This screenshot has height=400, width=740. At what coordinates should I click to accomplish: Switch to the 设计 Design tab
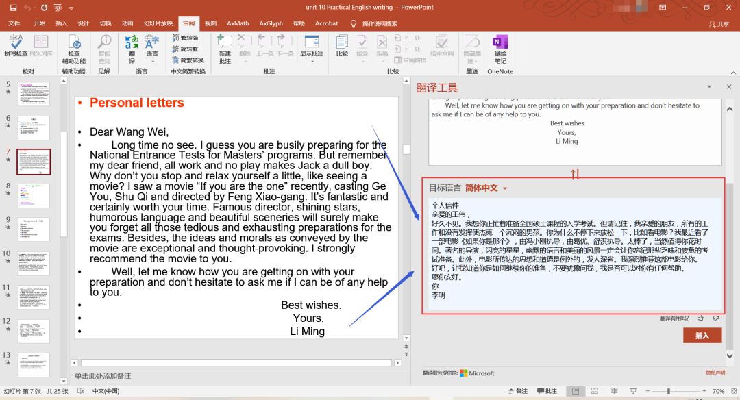coord(84,23)
